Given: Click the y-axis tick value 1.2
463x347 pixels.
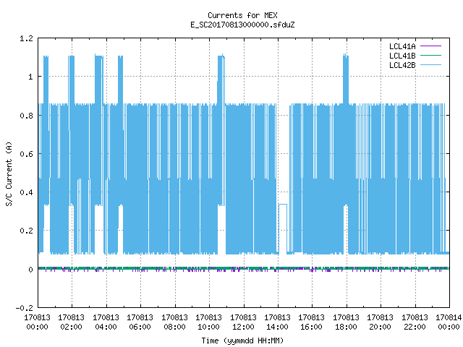Looking at the screenshot, I should [x=26, y=38].
